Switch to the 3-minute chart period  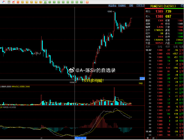pyautogui.click(x=50, y=2)
